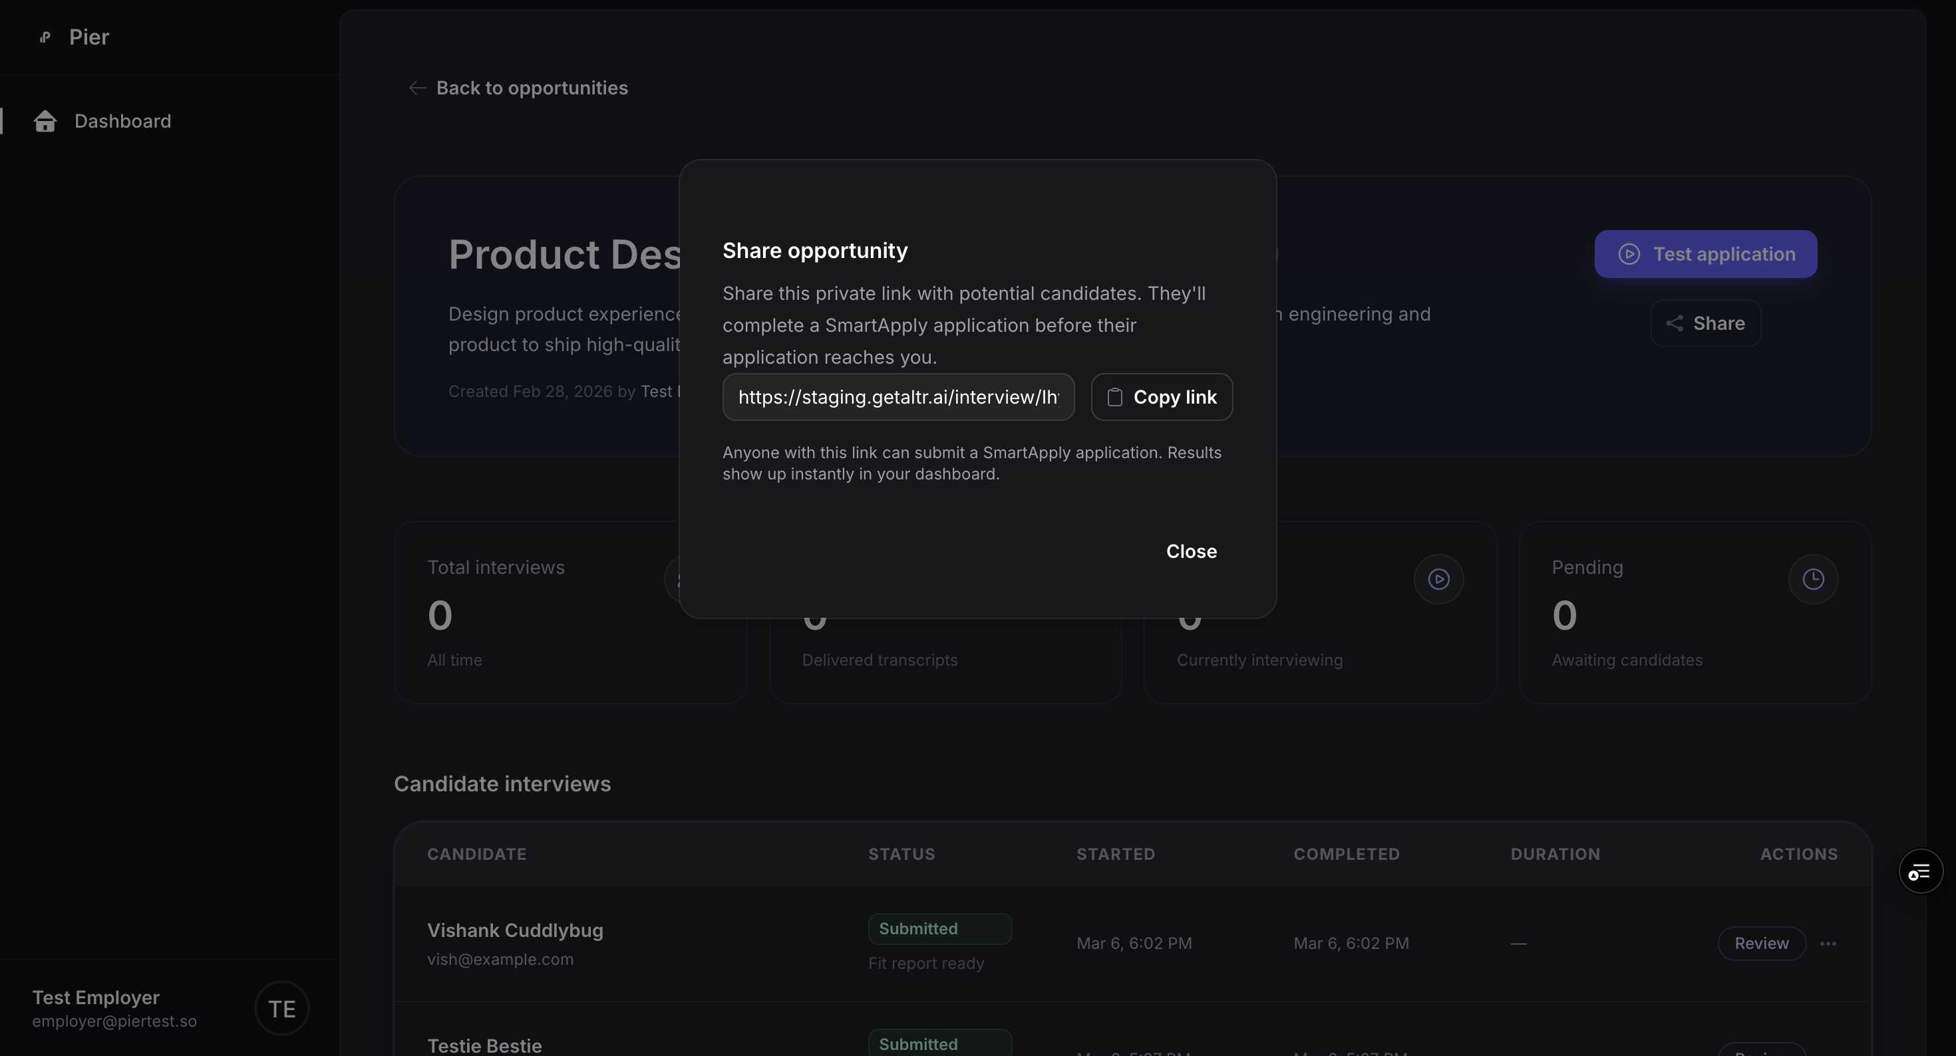This screenshot has width=1956, height=1056.
Task: Click the Pending label
Action: tap(1587, 568)
